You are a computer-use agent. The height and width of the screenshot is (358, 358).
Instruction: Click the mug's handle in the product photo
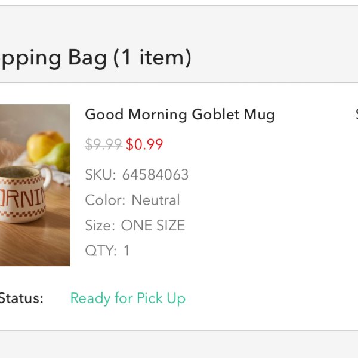pos(47,178)
